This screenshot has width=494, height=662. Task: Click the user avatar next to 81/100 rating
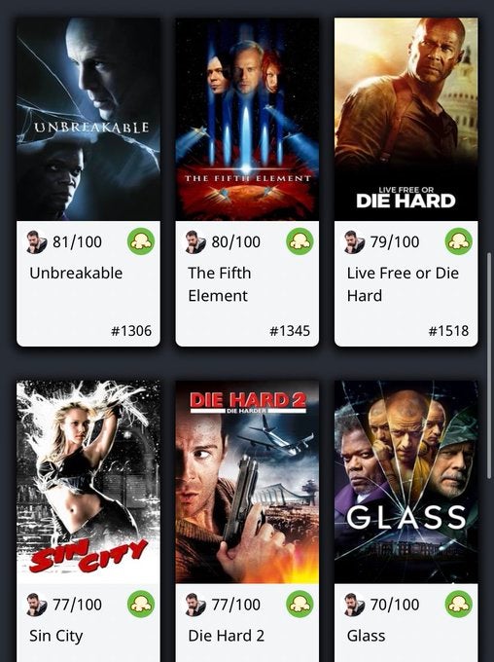36,241
